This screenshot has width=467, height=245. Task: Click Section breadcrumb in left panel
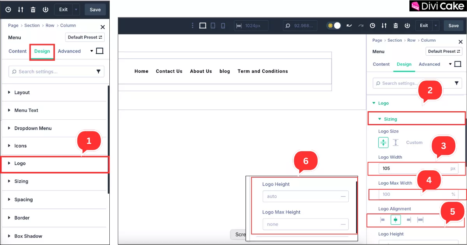(32, 25)
